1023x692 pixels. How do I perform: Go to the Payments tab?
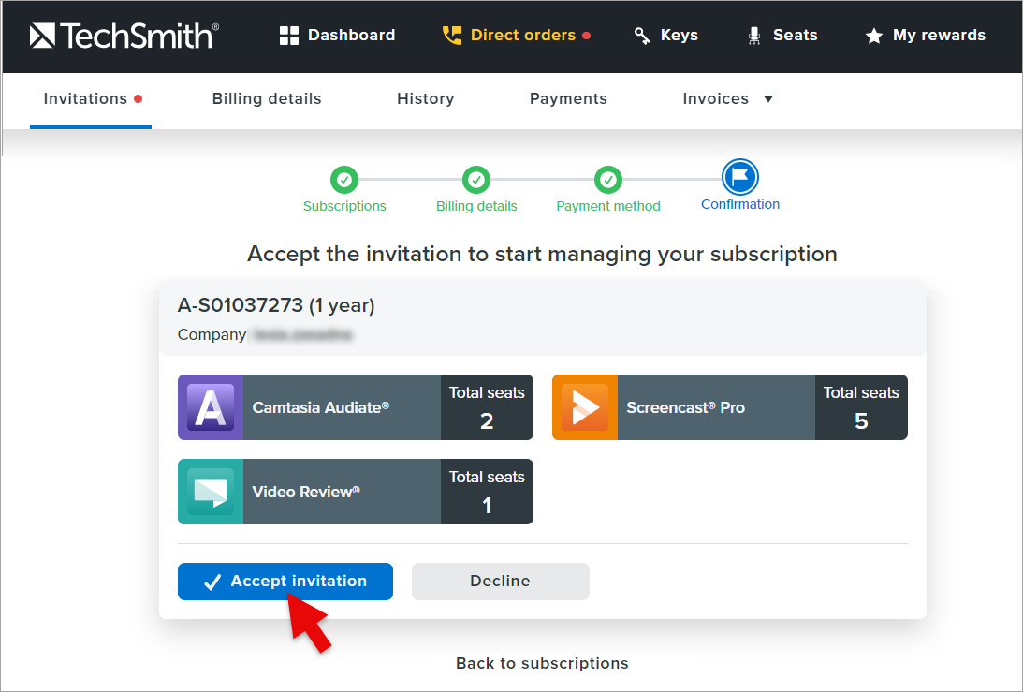point(568,99)
